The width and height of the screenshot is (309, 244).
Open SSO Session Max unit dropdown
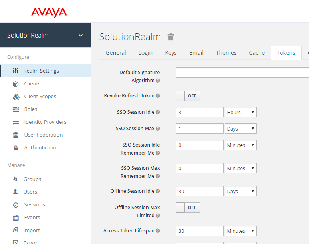pyautogui.click(x=241, y=129)
